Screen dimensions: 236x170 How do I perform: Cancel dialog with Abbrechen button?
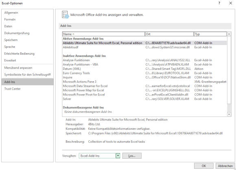click(225, 166)
